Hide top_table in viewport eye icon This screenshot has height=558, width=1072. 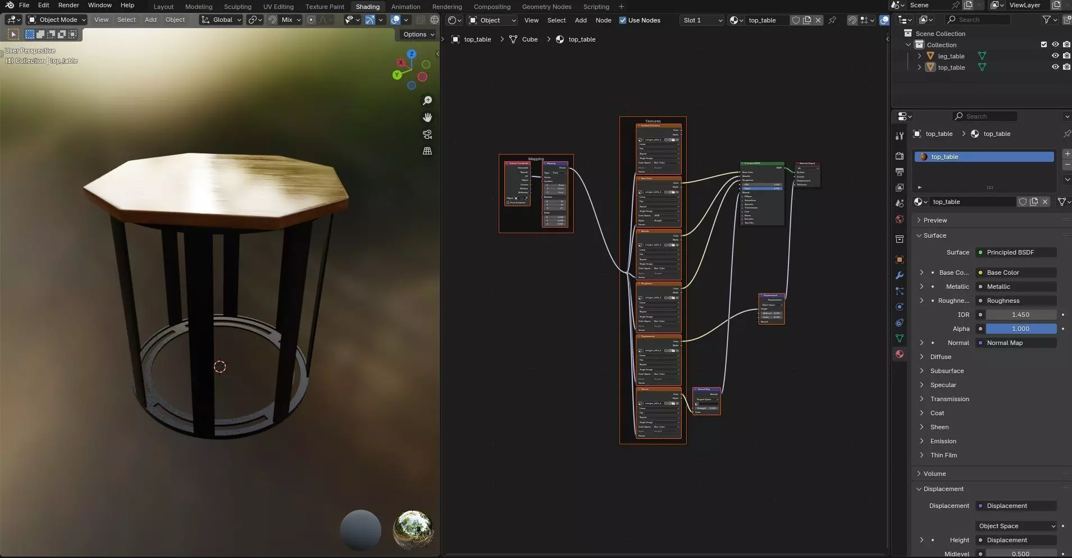pyautogui.click(x=1055, y=67)
